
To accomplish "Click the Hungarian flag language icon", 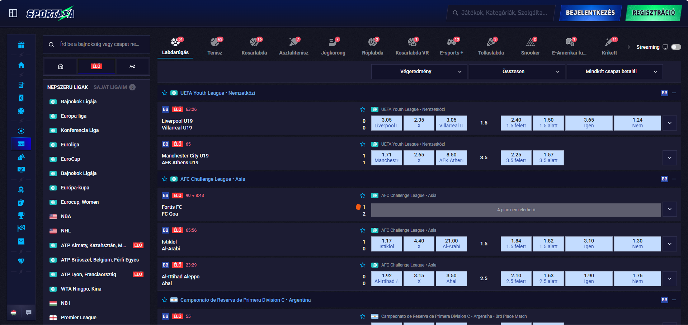I will [x=14, y=312].
